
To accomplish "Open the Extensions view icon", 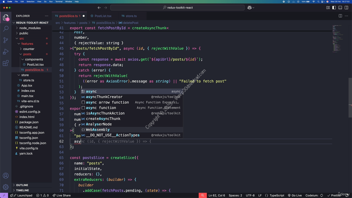I will pos(6,63).
